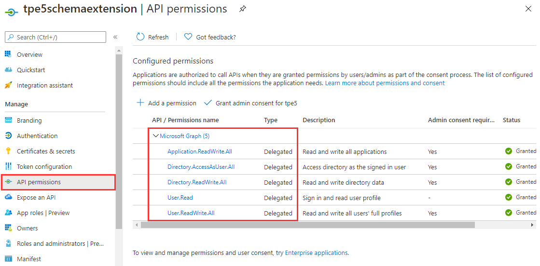
Task: Open the Authentication menu item
Action: (x=37, y=136)
